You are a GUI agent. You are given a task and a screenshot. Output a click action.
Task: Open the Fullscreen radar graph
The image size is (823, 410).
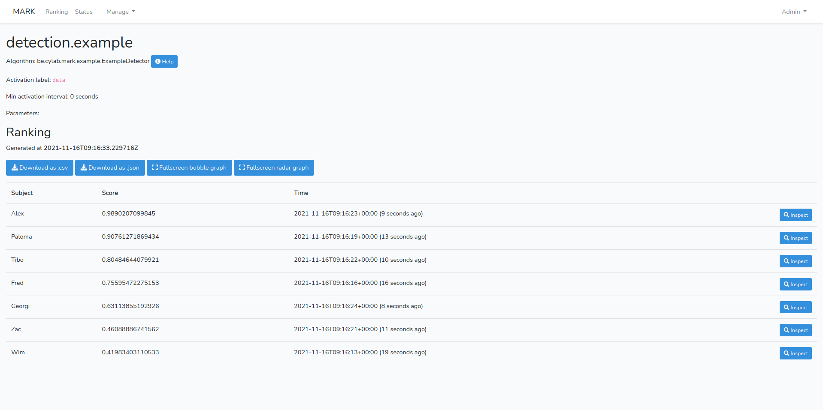[274, 168]
